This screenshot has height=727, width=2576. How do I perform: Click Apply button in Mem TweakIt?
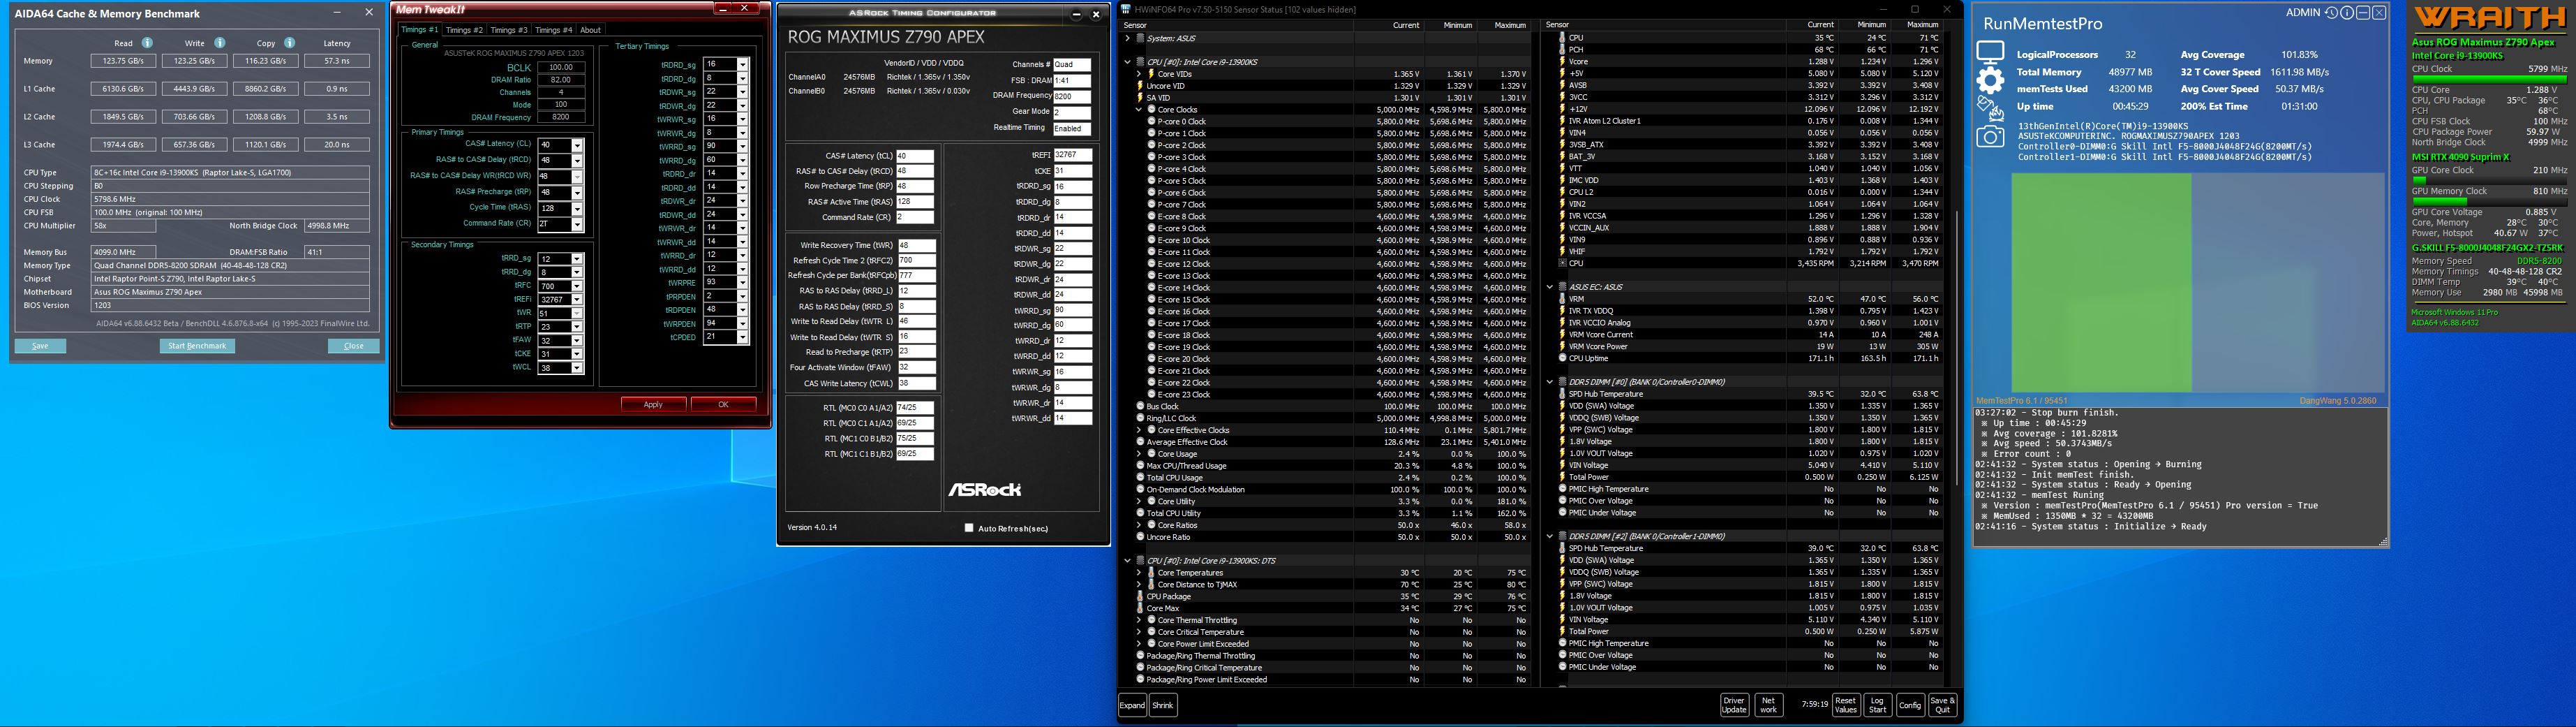point(653,405)
